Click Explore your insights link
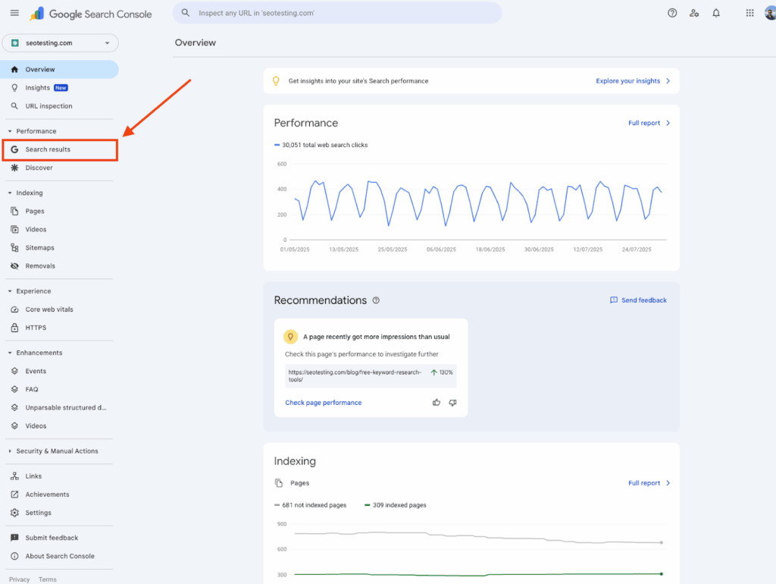 click(633, 80)
